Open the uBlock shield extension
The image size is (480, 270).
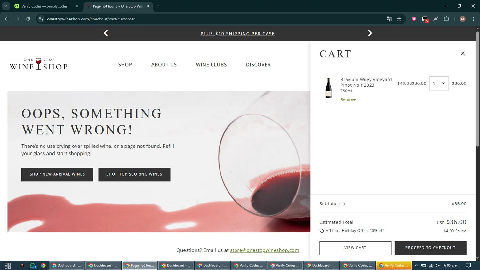414,19
